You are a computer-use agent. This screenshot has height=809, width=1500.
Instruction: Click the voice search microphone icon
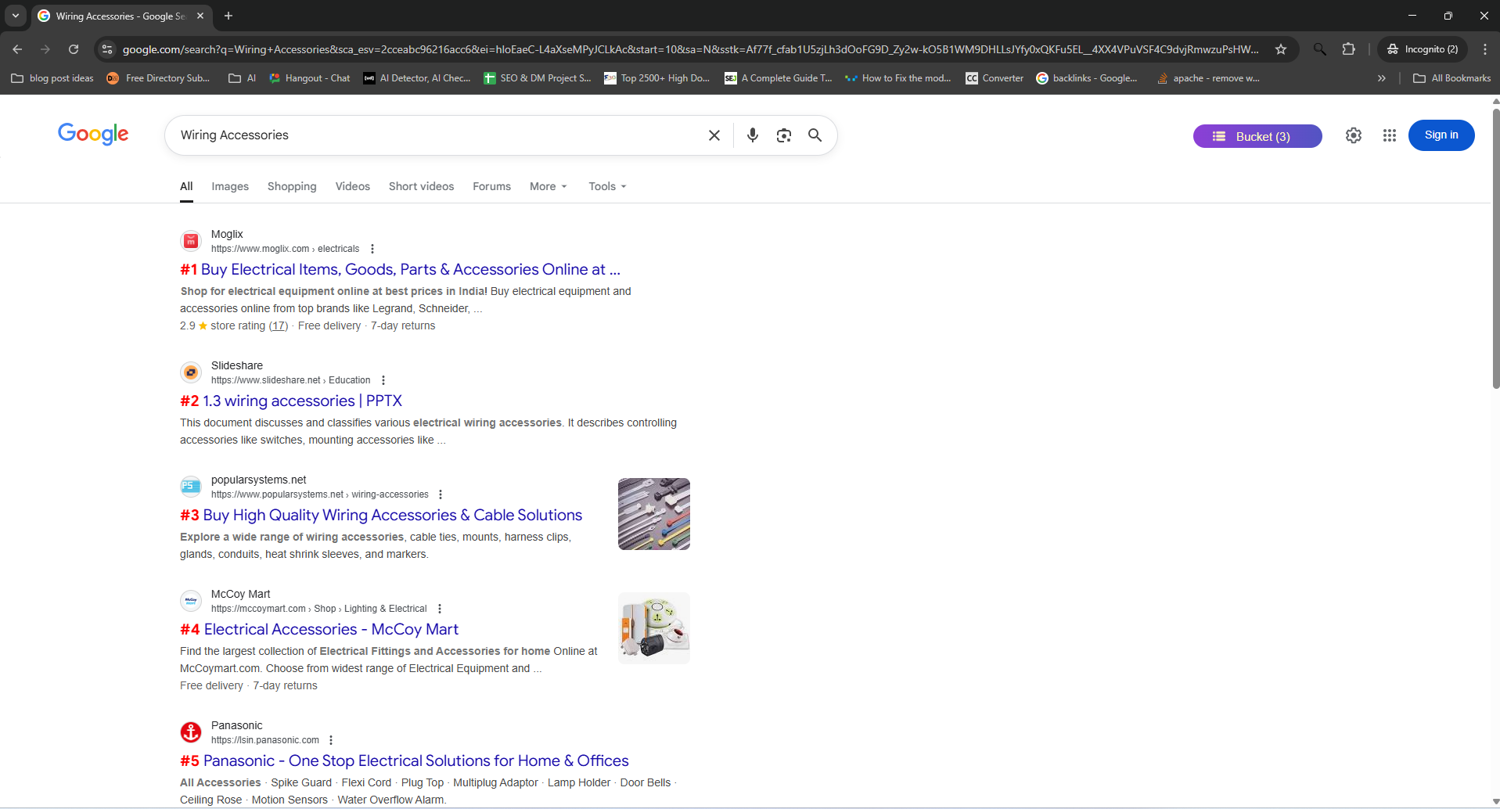(x=752, y=135)
